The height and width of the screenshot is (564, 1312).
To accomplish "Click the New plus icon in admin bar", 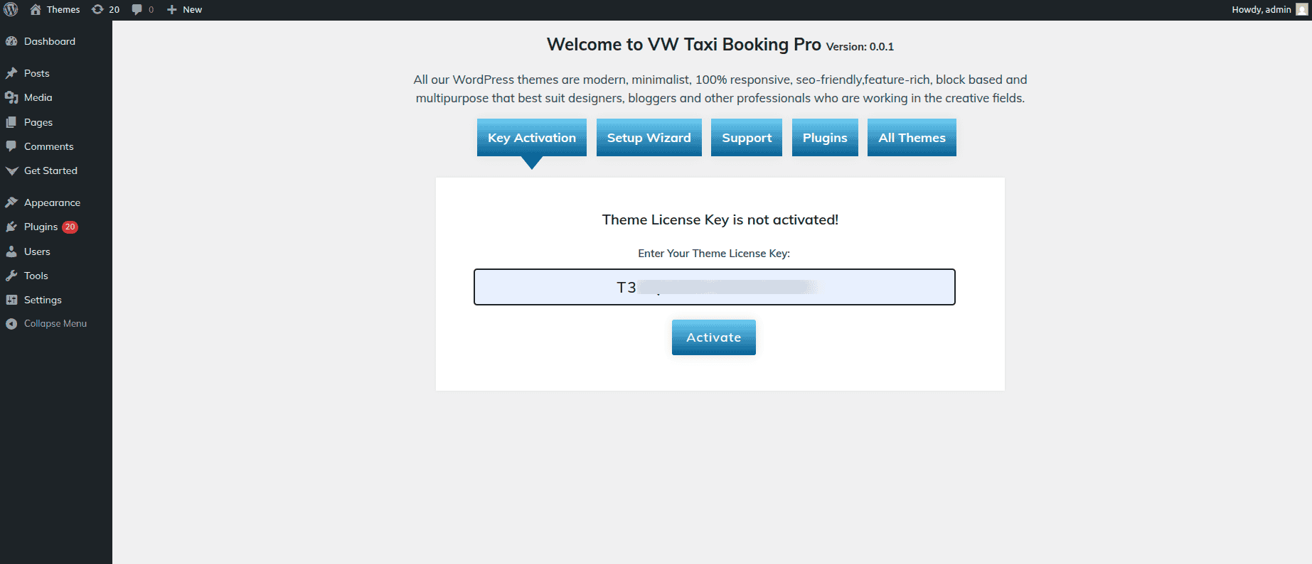I will (x=171, y=9).
